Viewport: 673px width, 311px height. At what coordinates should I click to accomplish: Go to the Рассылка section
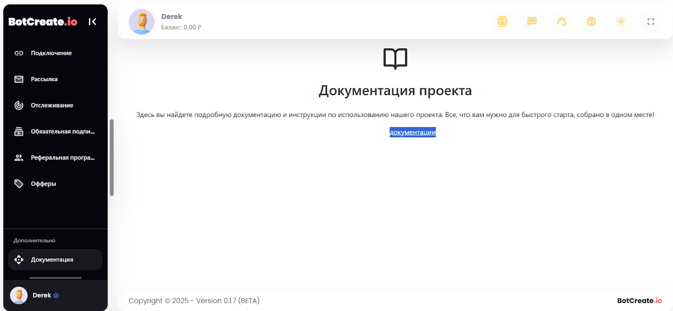pos(44,79)
